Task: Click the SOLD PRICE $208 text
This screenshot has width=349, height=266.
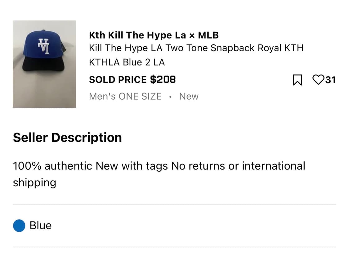Action: 132,79
